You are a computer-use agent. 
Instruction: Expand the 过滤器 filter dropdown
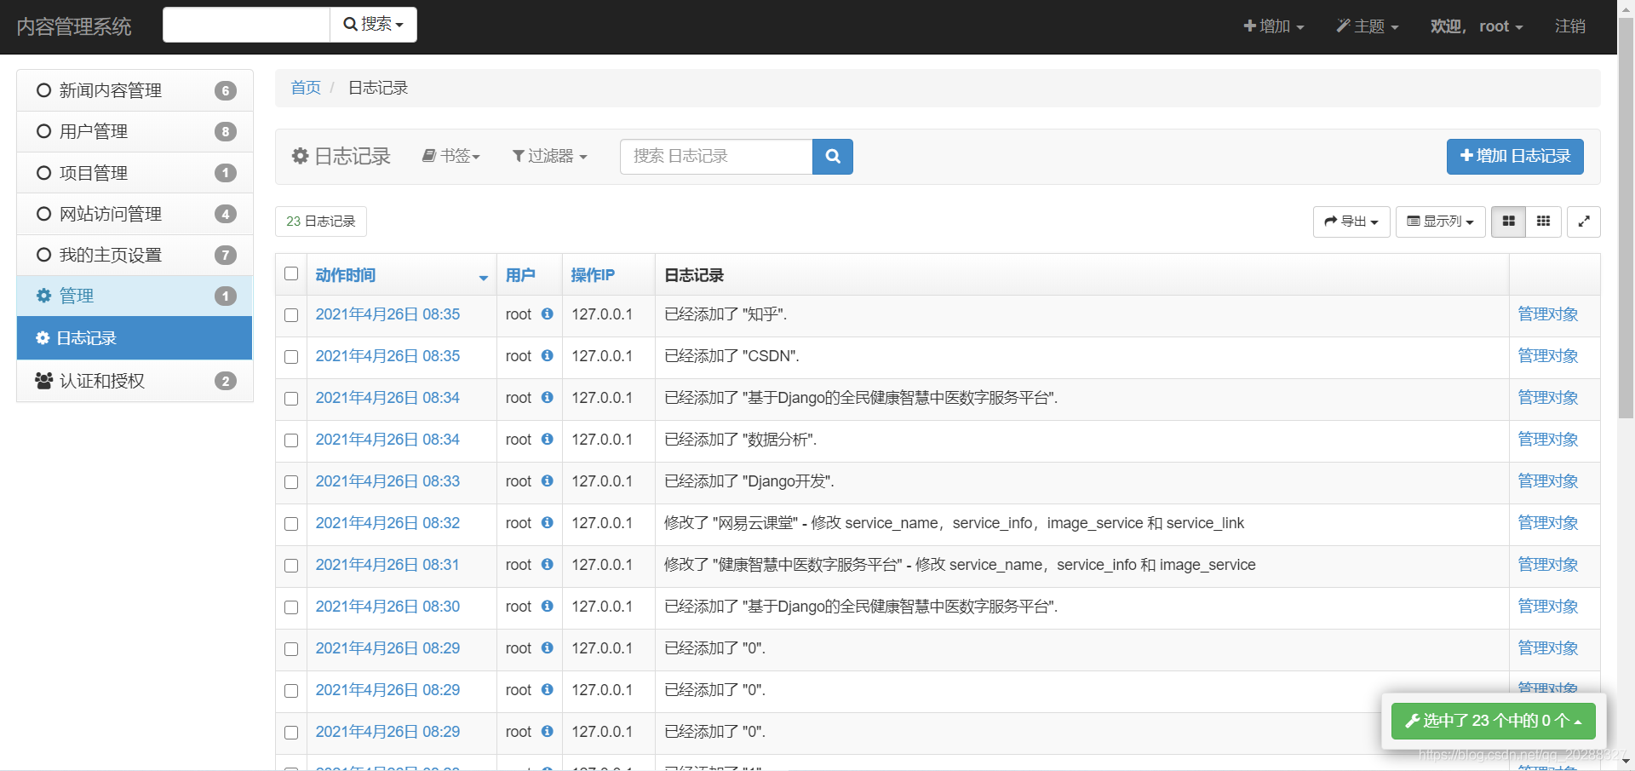coord(549,156)
